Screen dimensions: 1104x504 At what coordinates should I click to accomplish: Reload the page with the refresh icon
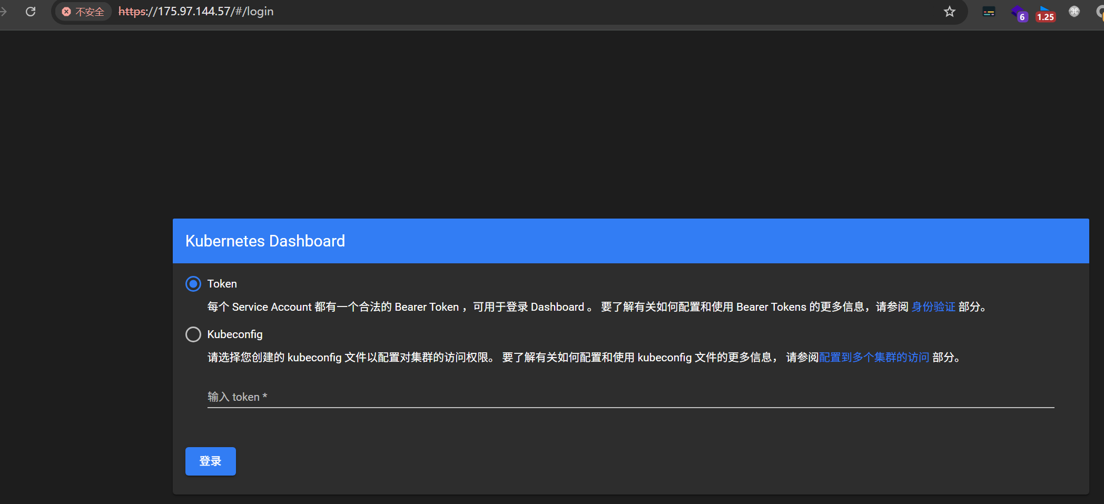pyautogui.click(x=31, y=12)
